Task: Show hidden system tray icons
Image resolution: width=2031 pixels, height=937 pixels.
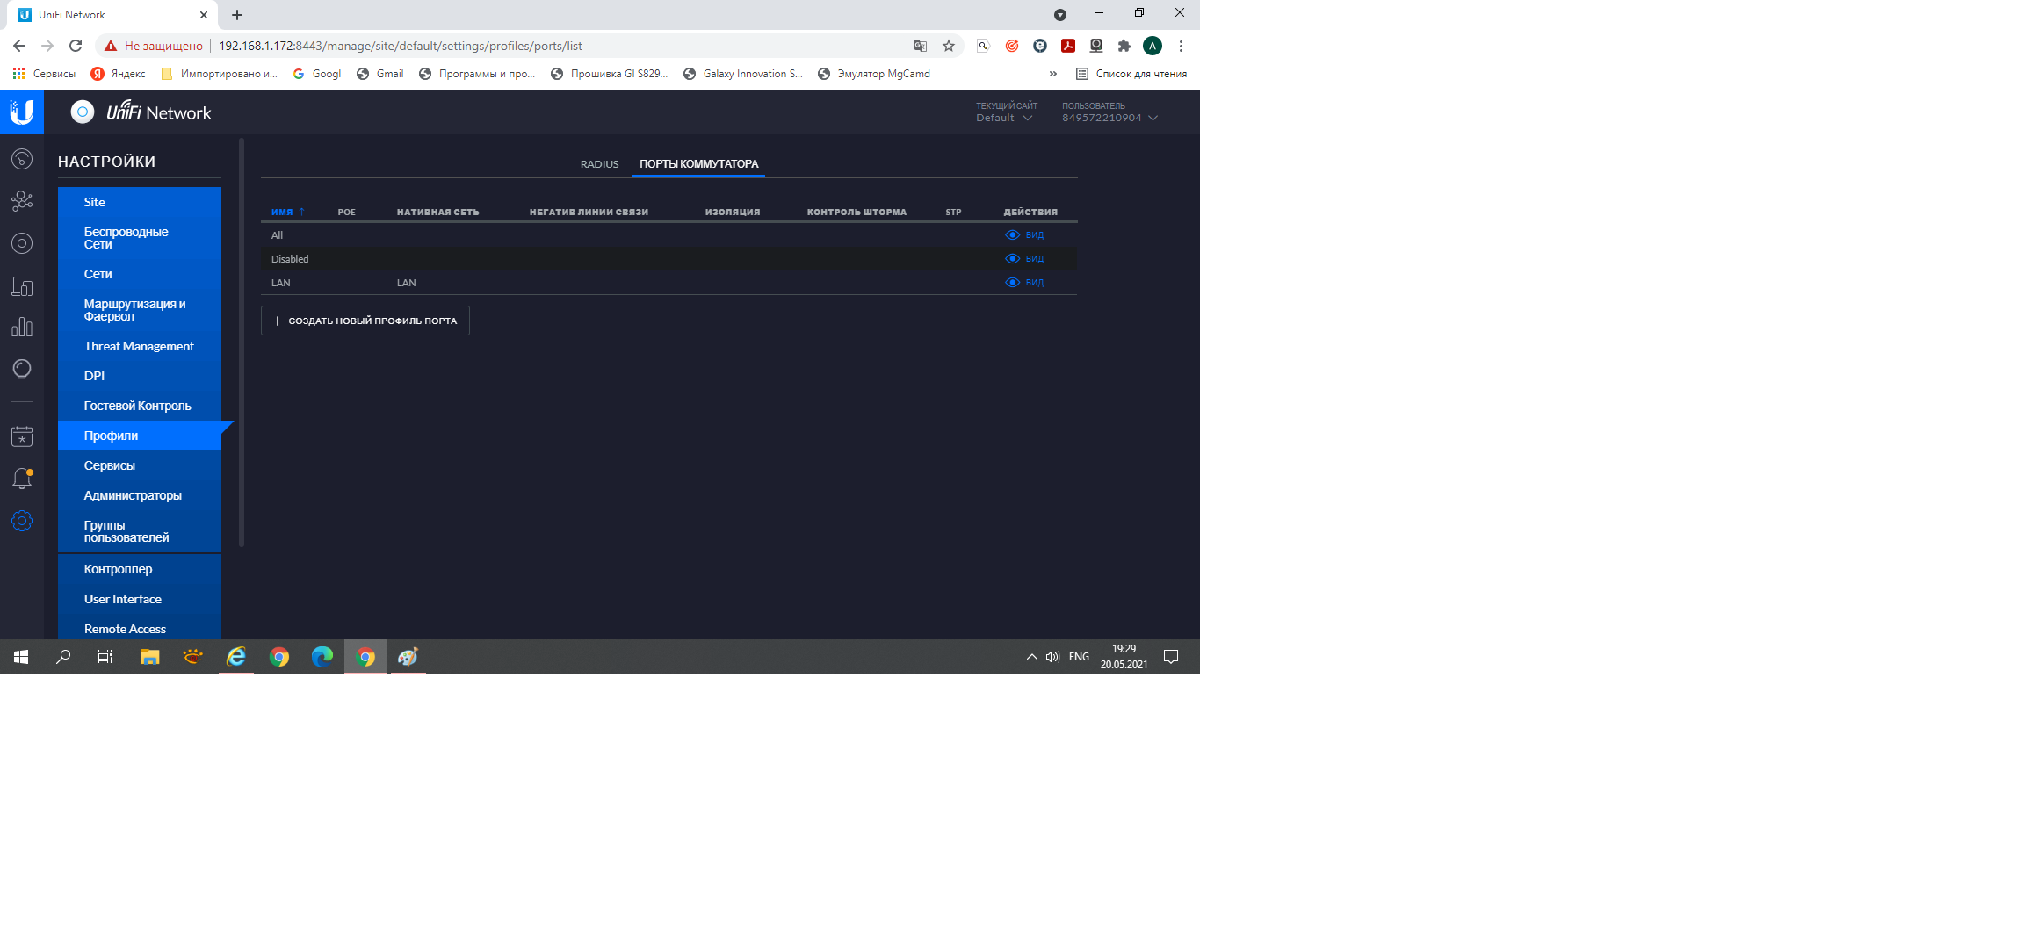Action: pos(1031,657)
